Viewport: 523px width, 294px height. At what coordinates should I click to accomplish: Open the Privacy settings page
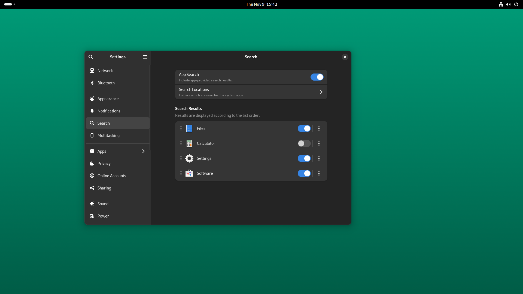118,163
